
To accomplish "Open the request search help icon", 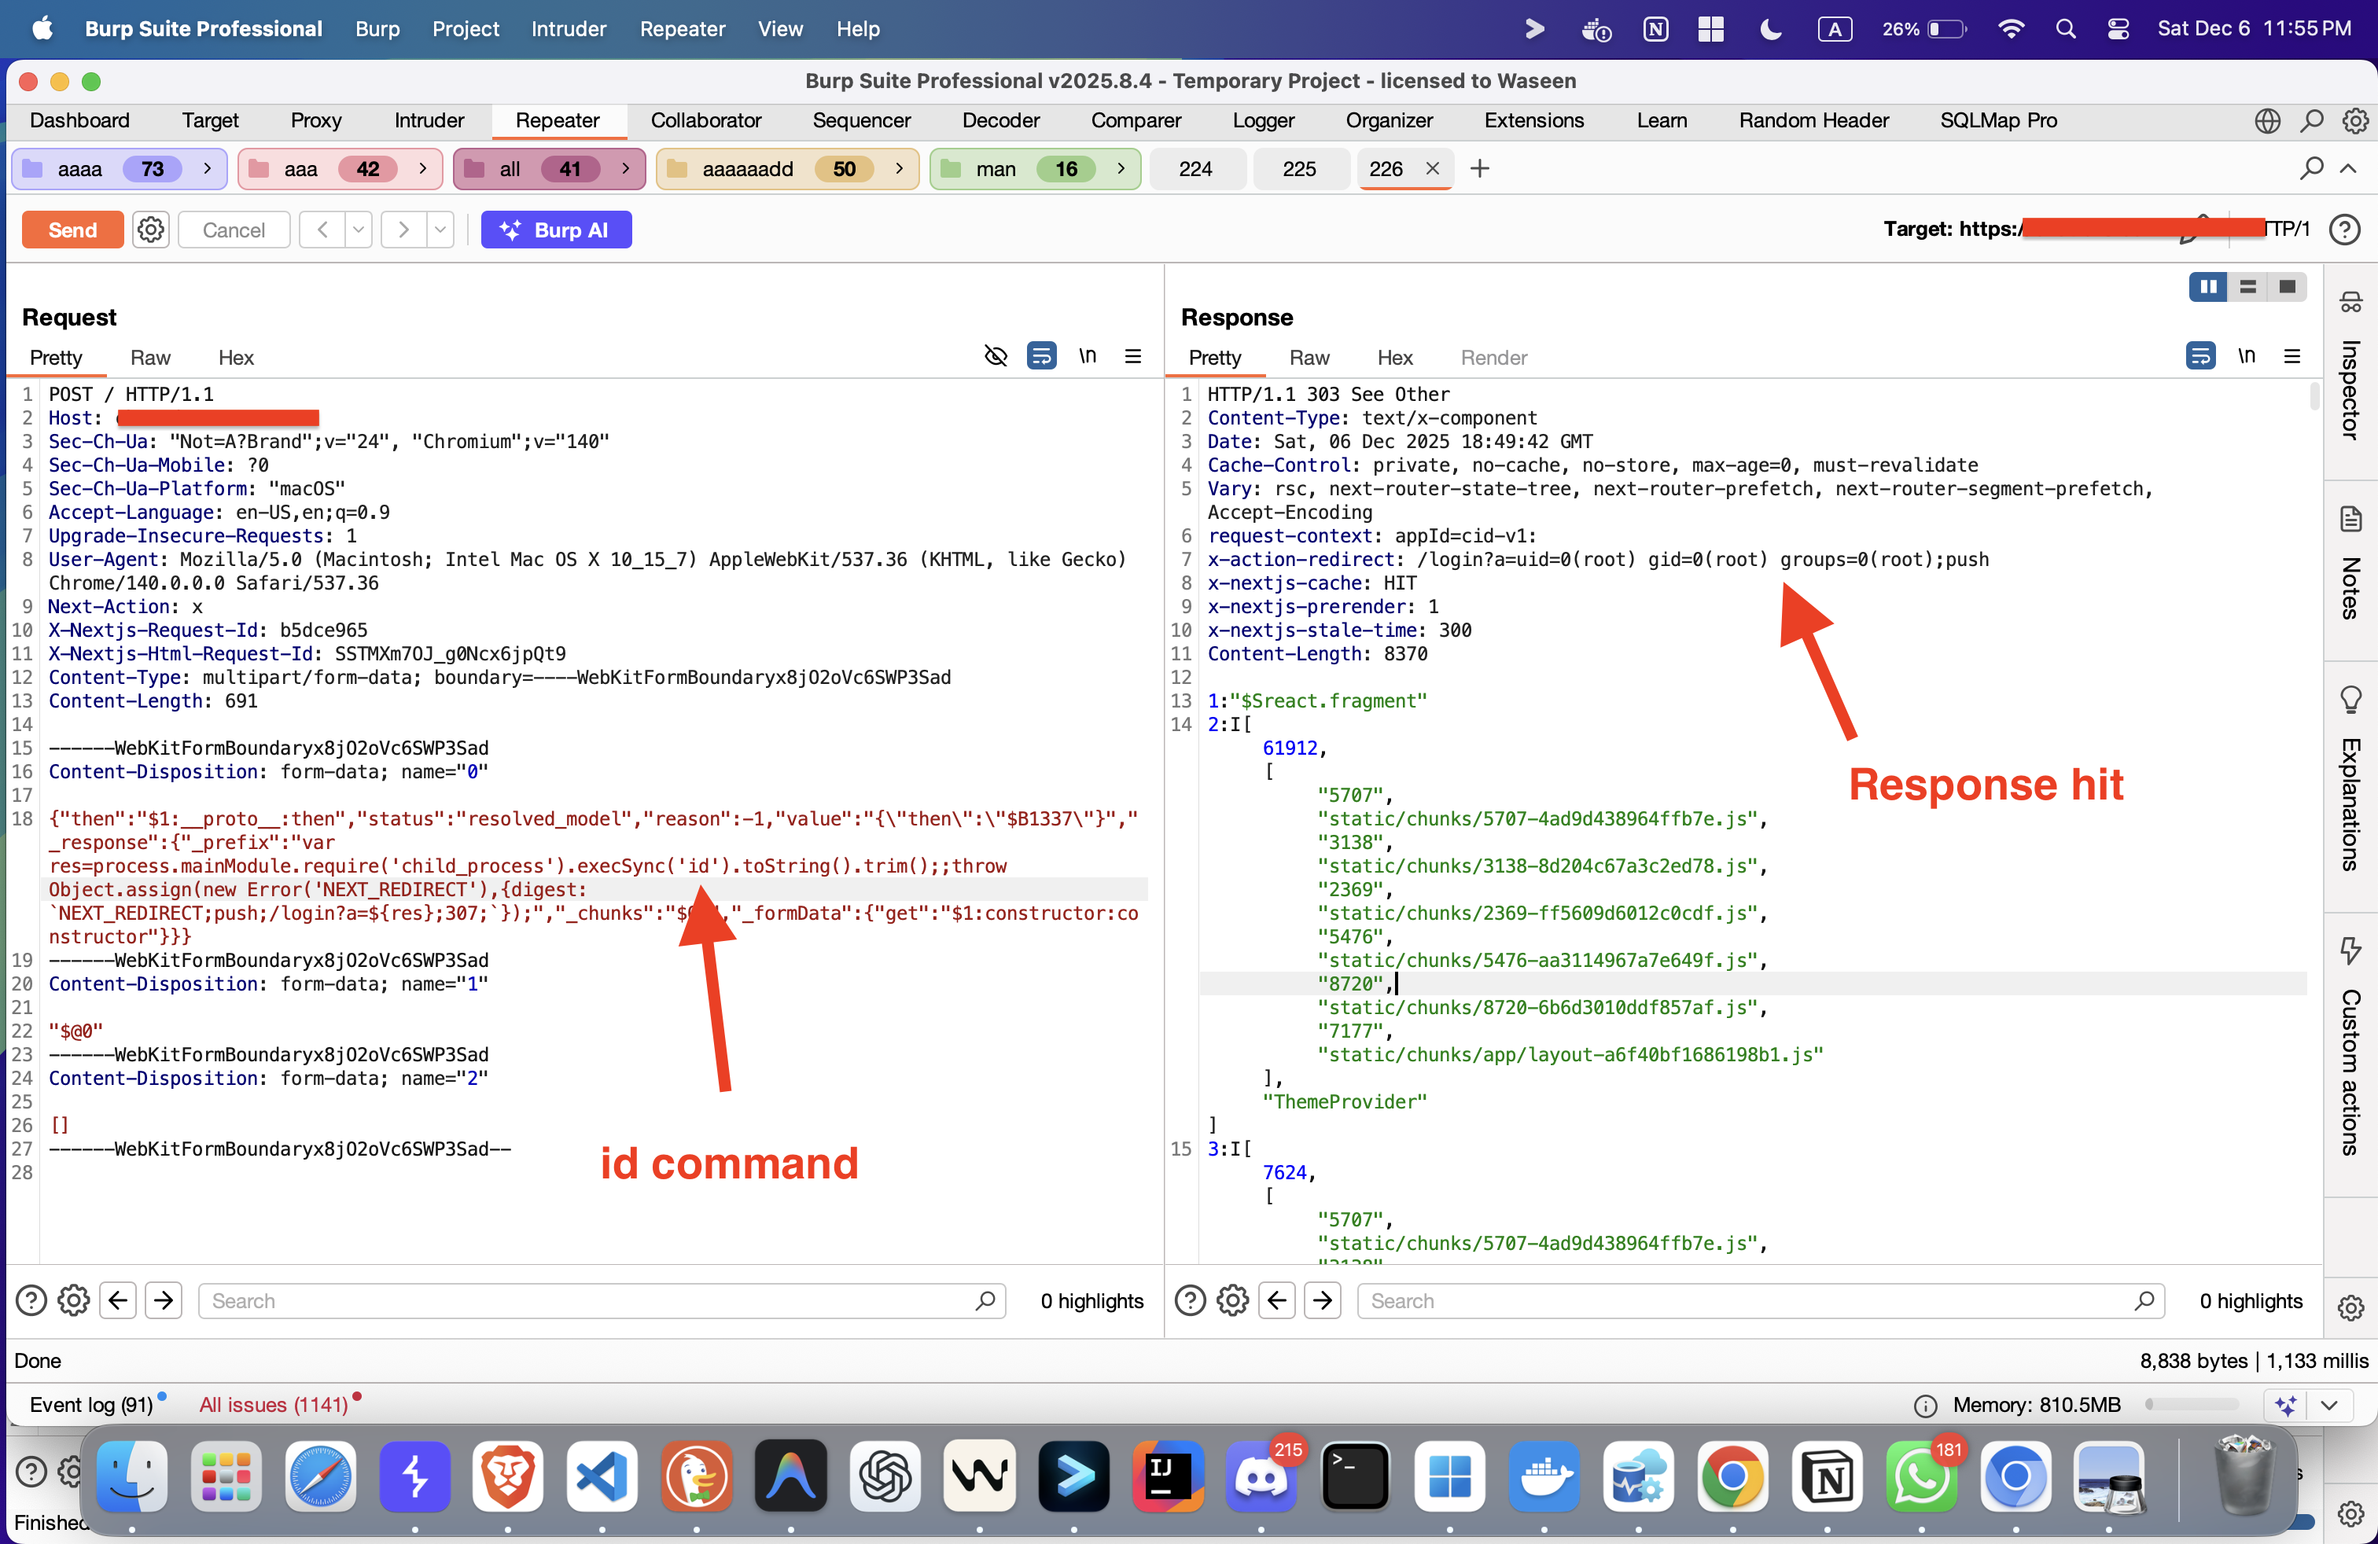I will coord(31,1300).
